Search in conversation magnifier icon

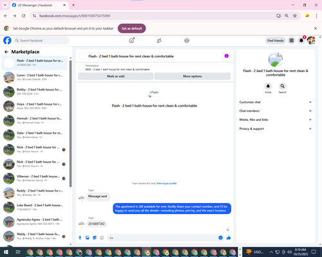(x=283, y=86)
